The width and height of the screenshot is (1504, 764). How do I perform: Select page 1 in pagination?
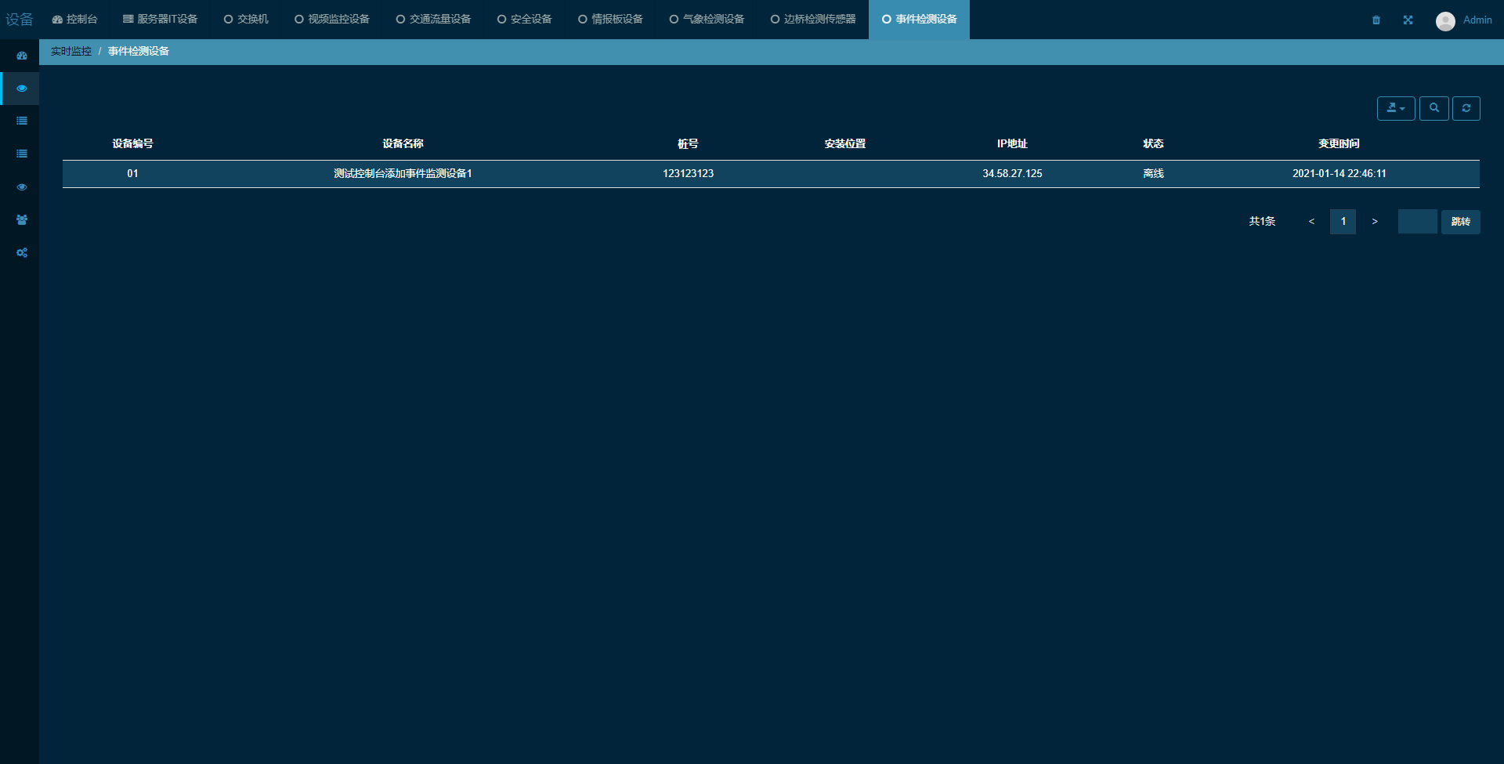coord(1343,222)
